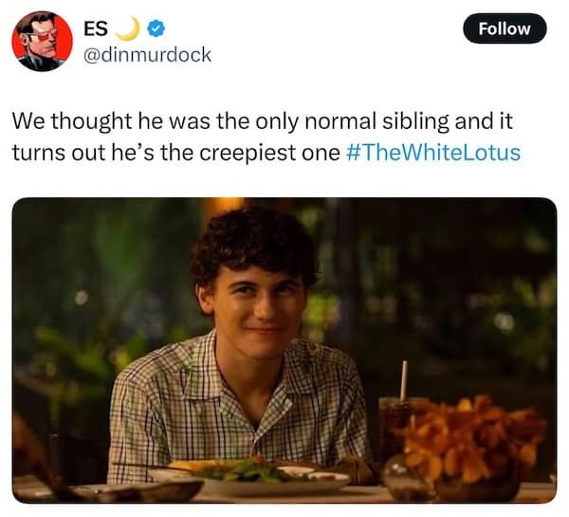Click the red sunglasses on the avatar
The height and width of the screenshot is (517, 569).
(x=43, y=35)
